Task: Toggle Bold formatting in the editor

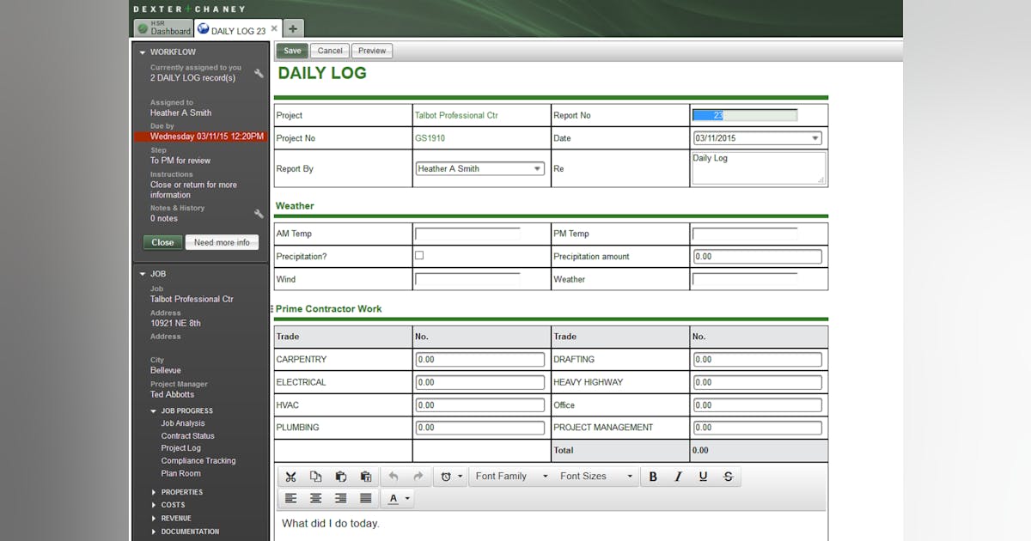Action: pyautogui.click(x=653, y=477)
